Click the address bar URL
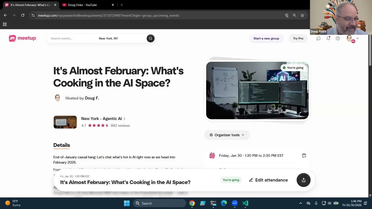Viewport: 372px width, 209px height. (x=108, y=15)
